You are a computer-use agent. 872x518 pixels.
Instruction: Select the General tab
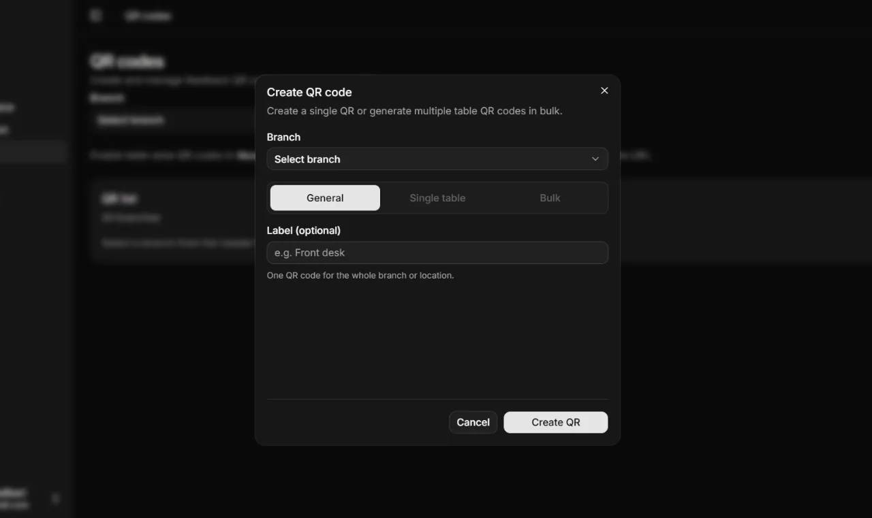(325, 198)
